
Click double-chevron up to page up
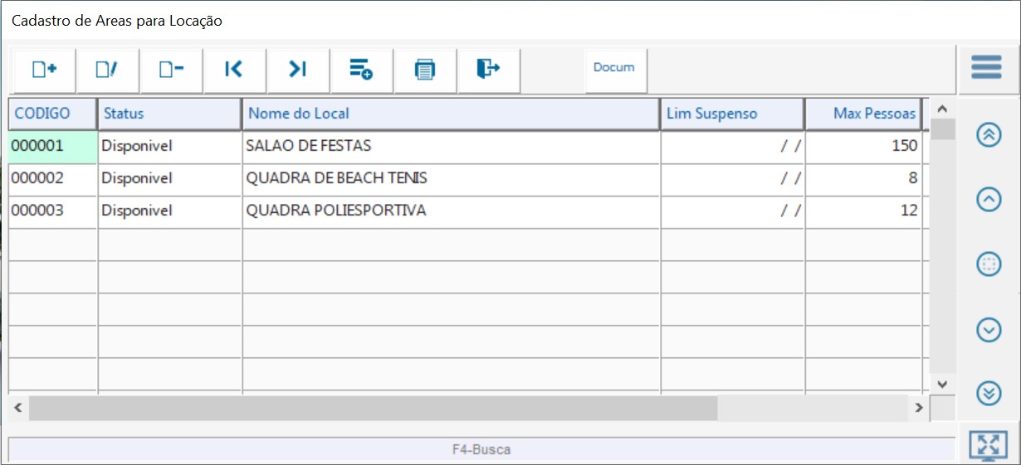click(x=988, y=135)
